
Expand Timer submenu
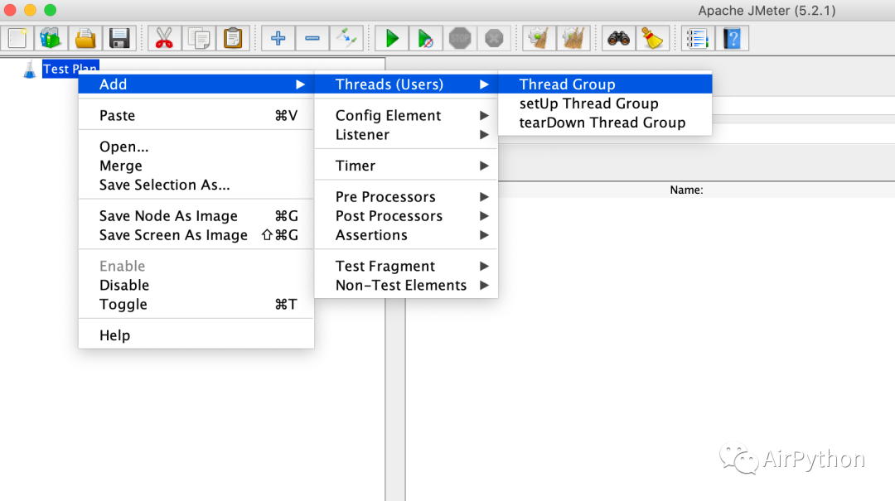click(x=406, y=166)
